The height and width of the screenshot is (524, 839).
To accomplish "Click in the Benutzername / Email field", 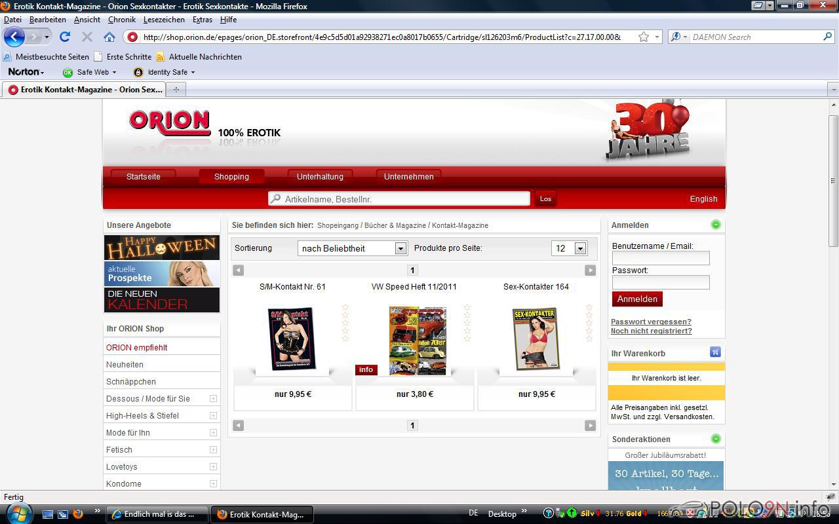I will (x=661, y=258).
